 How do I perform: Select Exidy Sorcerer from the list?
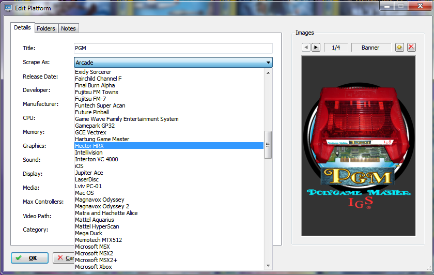pos(169,72)
